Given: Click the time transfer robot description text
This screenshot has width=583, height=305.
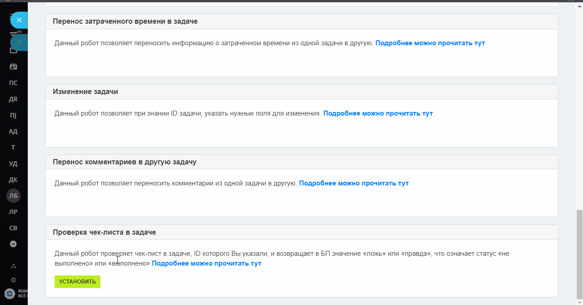Looking at the screenshot, I should [x=214, y=43].
